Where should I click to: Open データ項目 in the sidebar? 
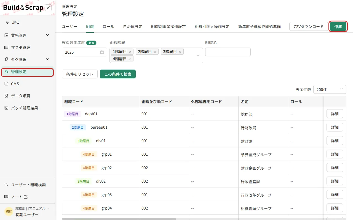[x=27, y=96]
